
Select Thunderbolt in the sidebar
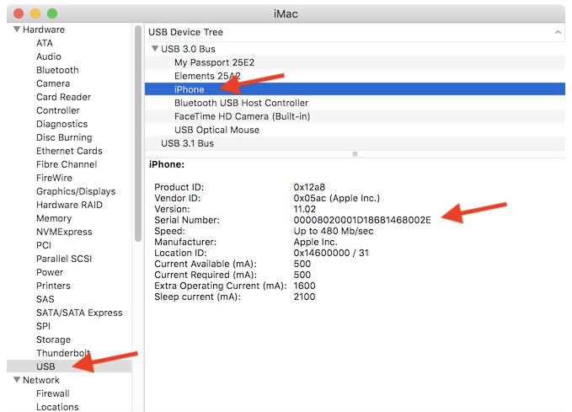click(x=62, y=353)
